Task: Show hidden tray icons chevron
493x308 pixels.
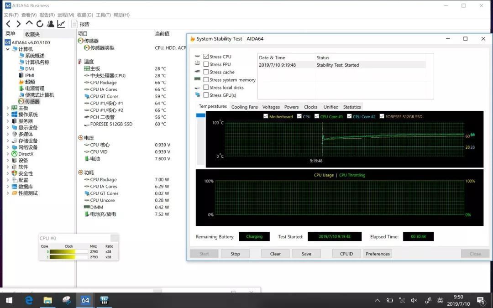Action: 378,300
